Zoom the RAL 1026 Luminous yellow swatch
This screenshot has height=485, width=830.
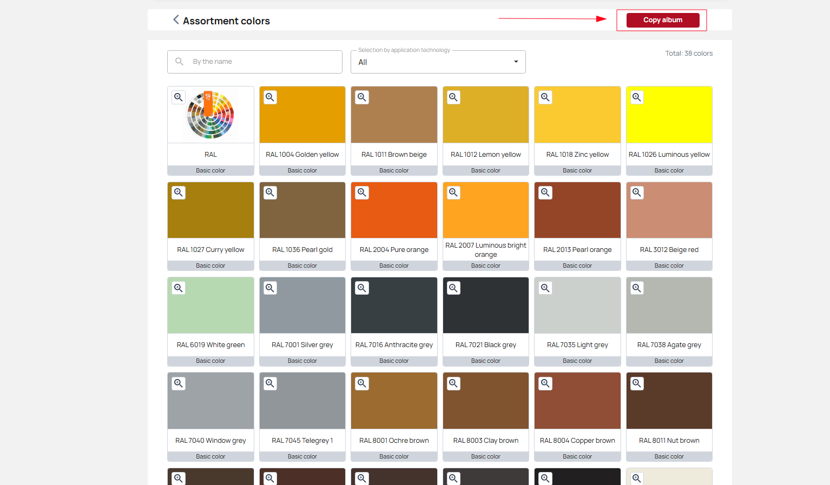point(637,97)
